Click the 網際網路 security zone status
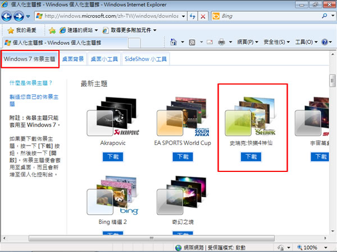Screen dimensions: 337x252 [210, 248]
